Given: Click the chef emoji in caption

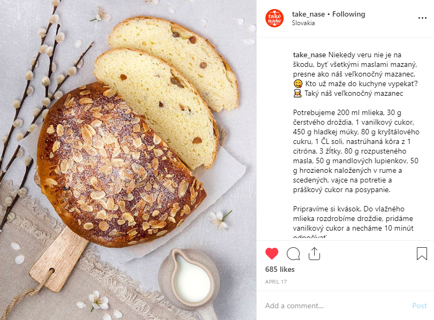Looking at the screenshot, I should pyautogui.click(x=298, y=93).
